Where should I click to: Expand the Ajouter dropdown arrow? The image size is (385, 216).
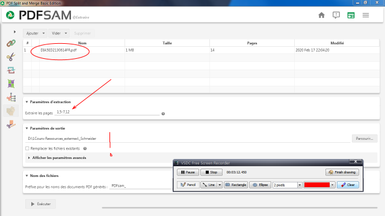coord(43,34)
